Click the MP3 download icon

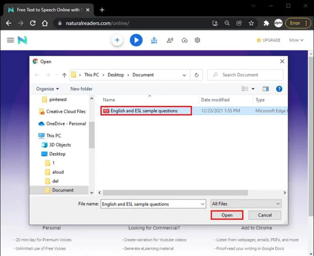[x=154, y=40]
